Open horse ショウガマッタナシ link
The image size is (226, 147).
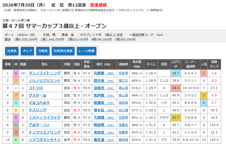click(45, 140)
